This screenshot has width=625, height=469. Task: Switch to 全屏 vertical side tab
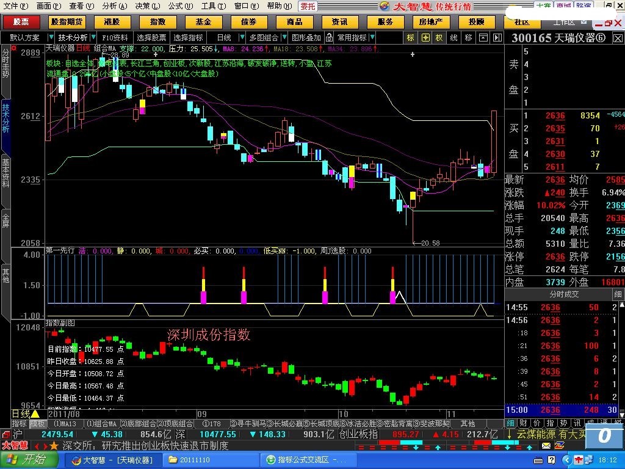5,221
